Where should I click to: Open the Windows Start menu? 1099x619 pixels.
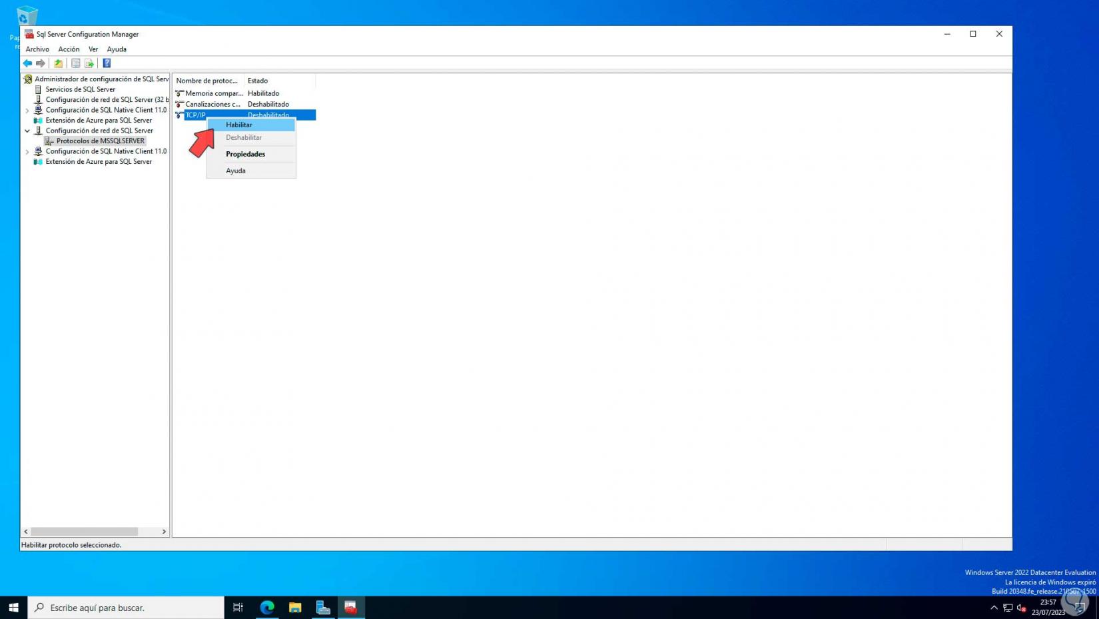click(13, 608)
